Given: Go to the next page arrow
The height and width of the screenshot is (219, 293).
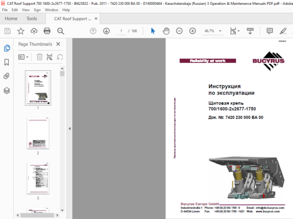Looking at the screenshot, I should [x=106, y=31].
